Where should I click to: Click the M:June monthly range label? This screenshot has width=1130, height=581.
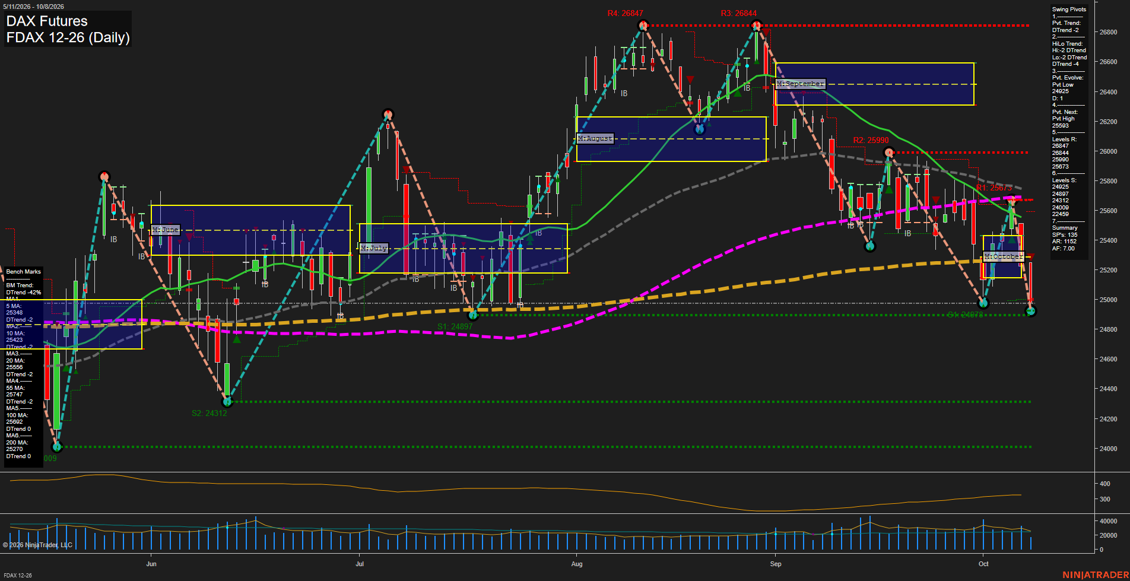tap(165, 230)
